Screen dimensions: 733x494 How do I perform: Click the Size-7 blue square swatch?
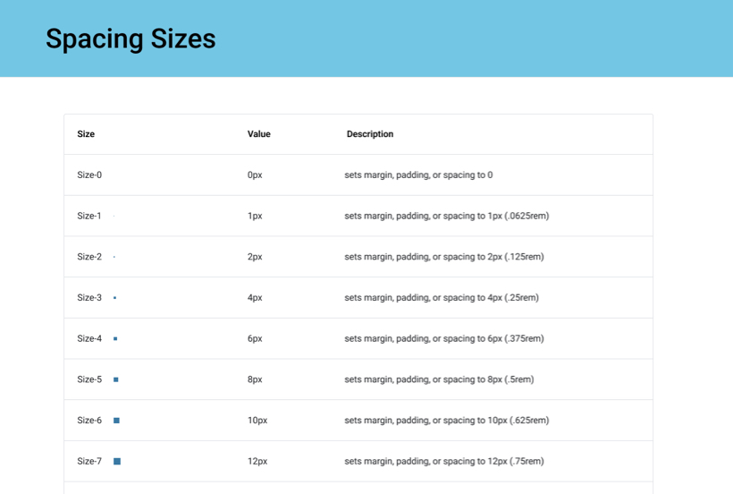coord(117,462)
